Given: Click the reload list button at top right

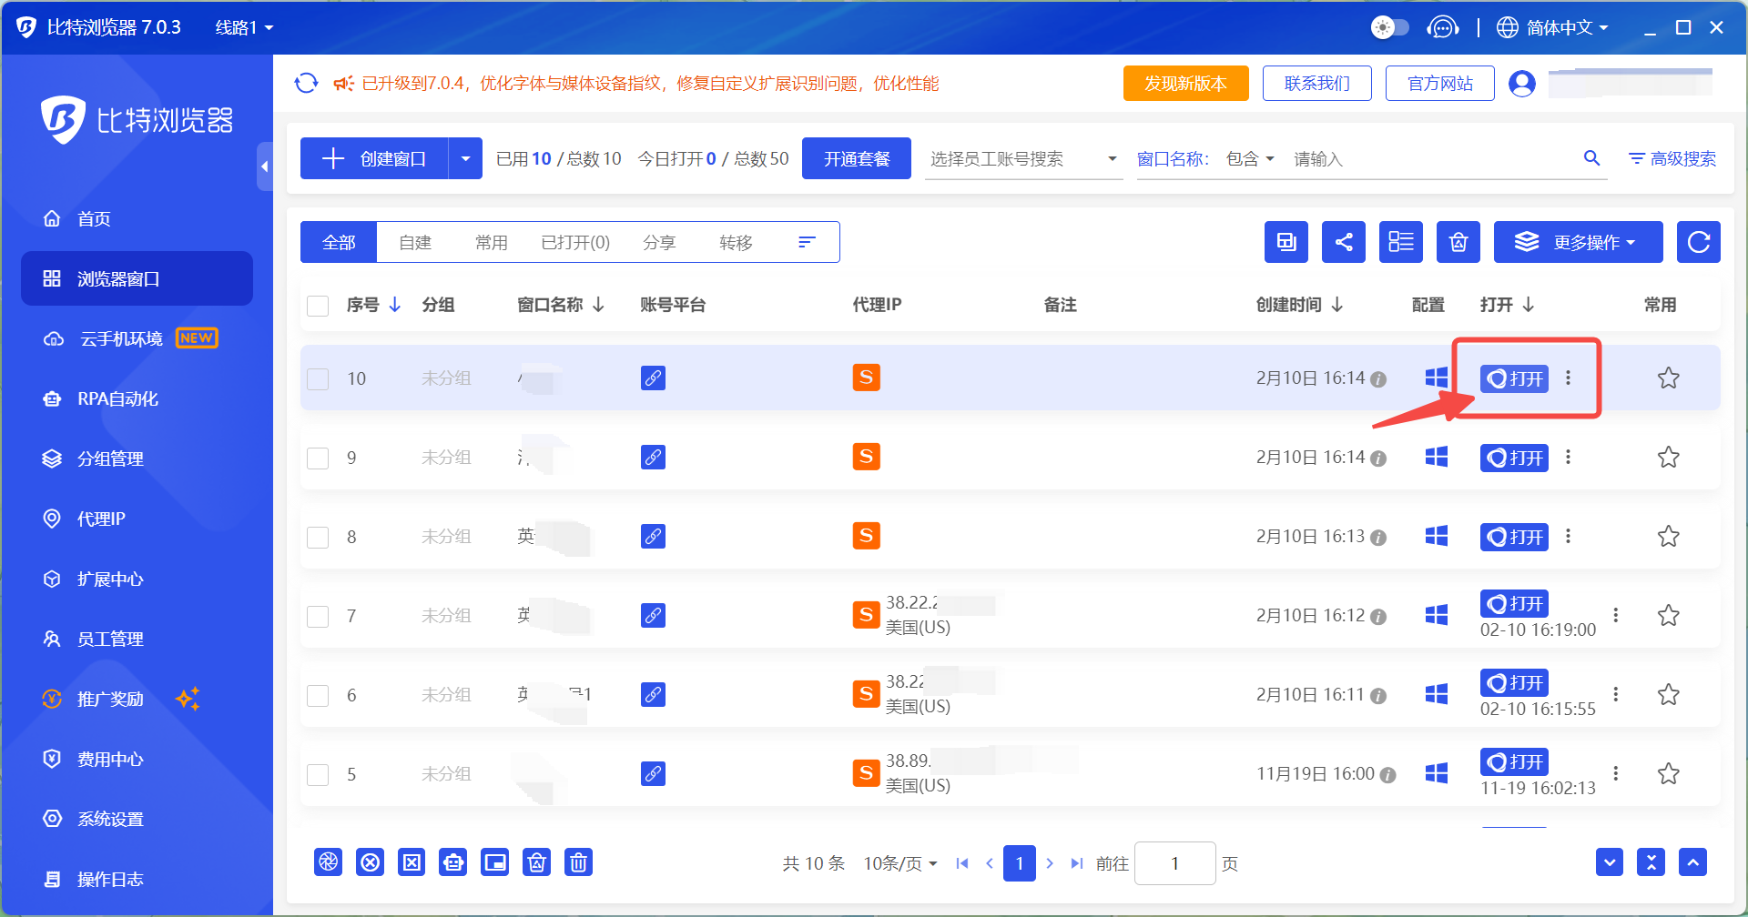Looking at the screenshot, I should (1699, 242).
